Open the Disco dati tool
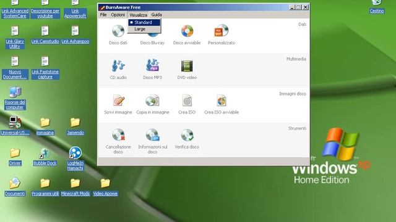 (x=118, y=35)
